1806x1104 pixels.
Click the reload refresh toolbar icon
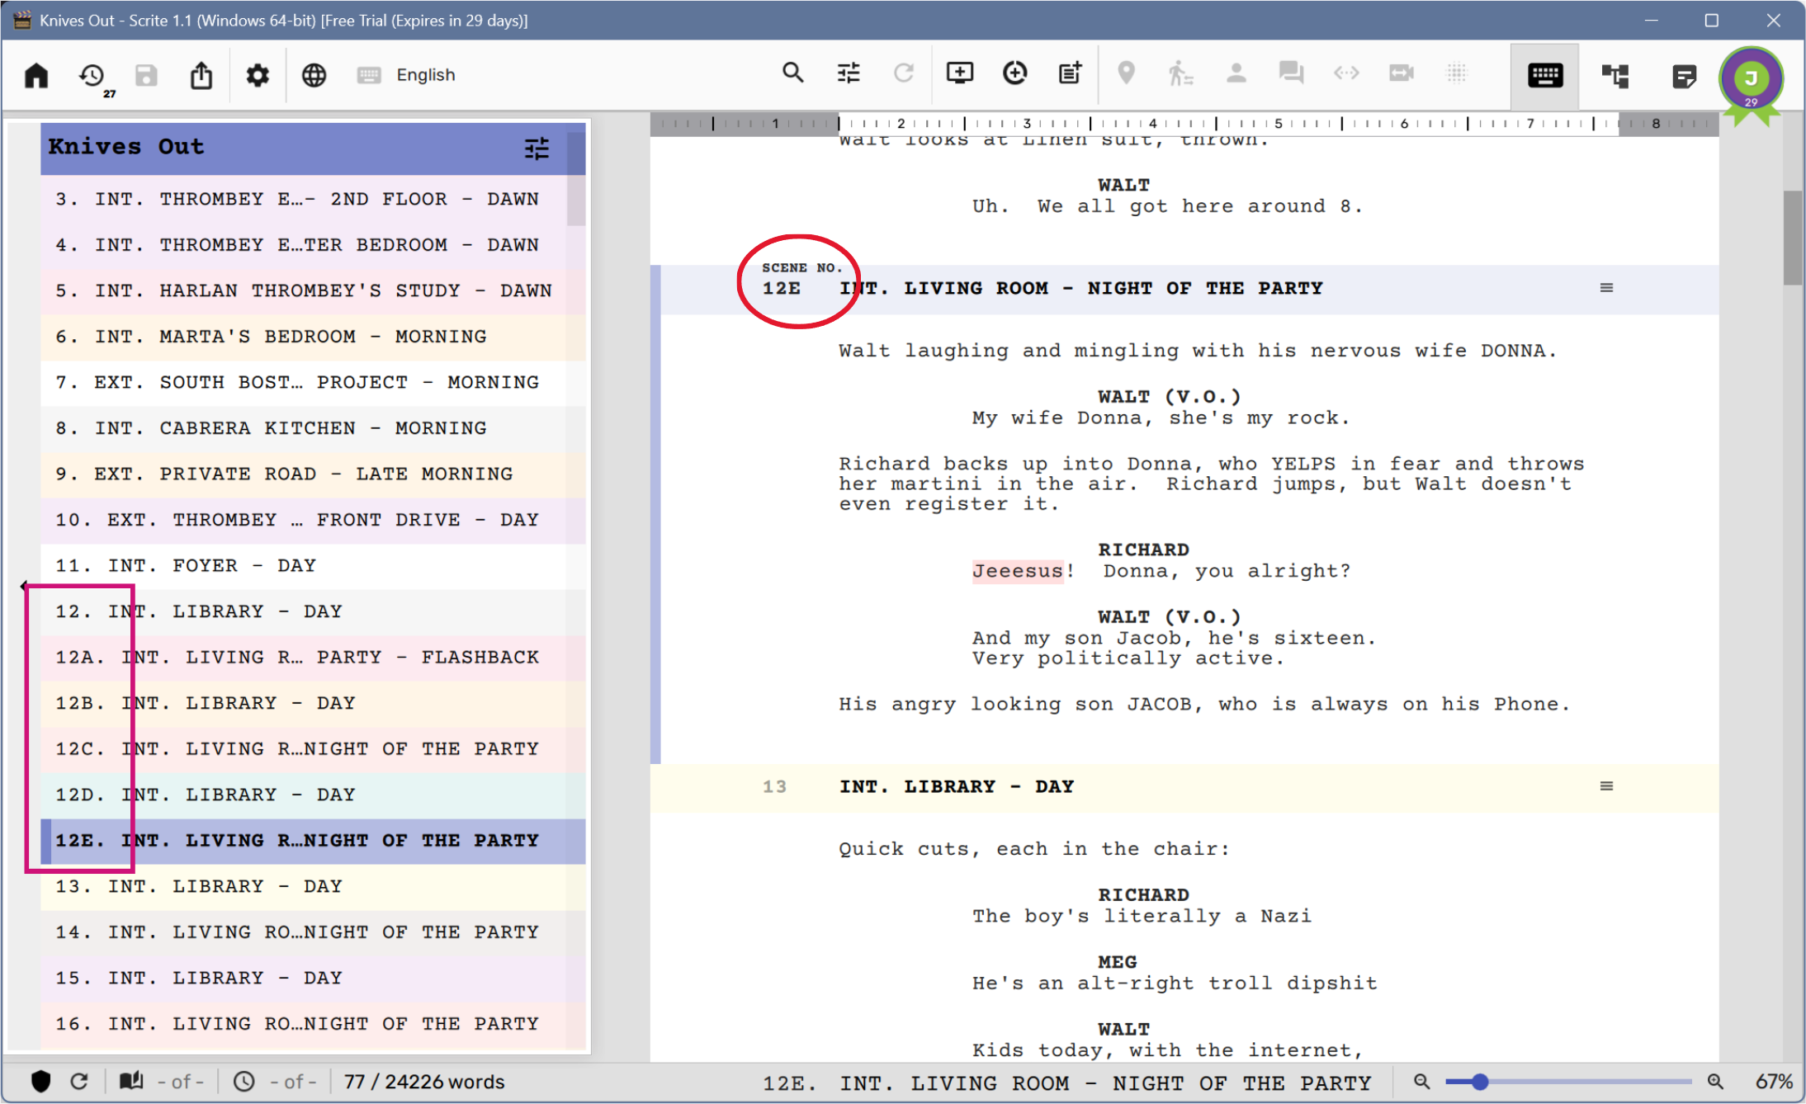pyautogui.click(x=904, y=73)
